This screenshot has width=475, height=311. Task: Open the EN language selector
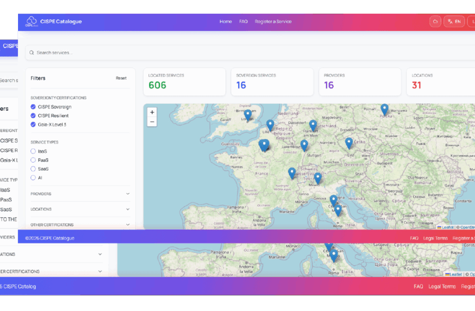click(x=454, y=21)
